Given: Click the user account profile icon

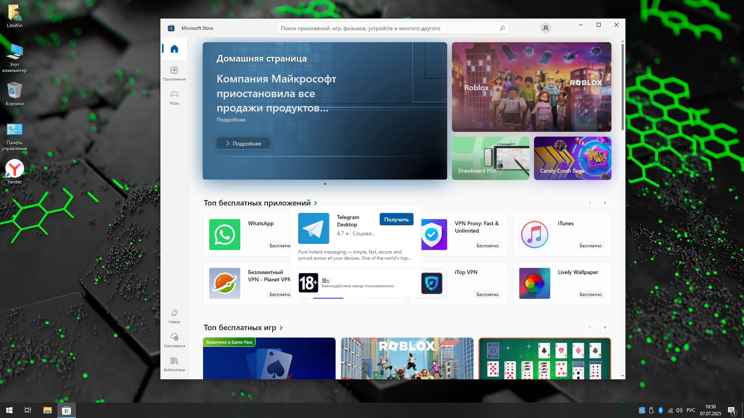Looking at the screenshot, I should [545, 28].
